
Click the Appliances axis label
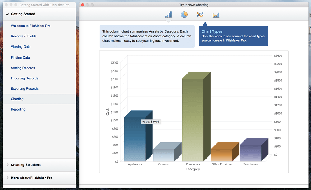[x=135, y=164]
